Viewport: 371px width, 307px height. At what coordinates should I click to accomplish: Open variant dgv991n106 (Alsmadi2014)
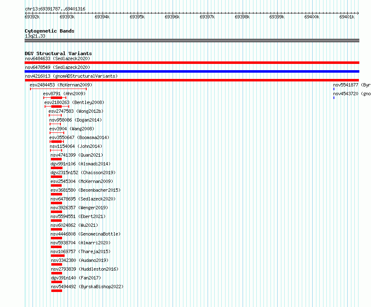pyautogui.click(x=80, y=164)
